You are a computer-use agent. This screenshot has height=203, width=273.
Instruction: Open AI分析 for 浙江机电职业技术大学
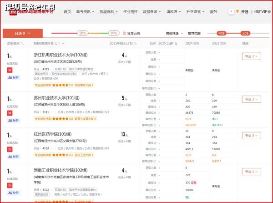coord(12,77)
